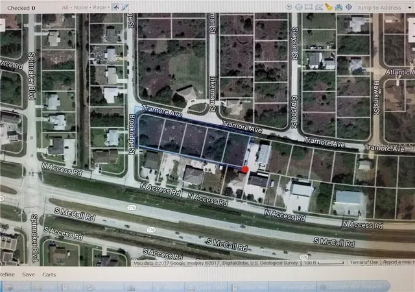Open Custom Flyer Reports button
415x292 pixels.
352,287
